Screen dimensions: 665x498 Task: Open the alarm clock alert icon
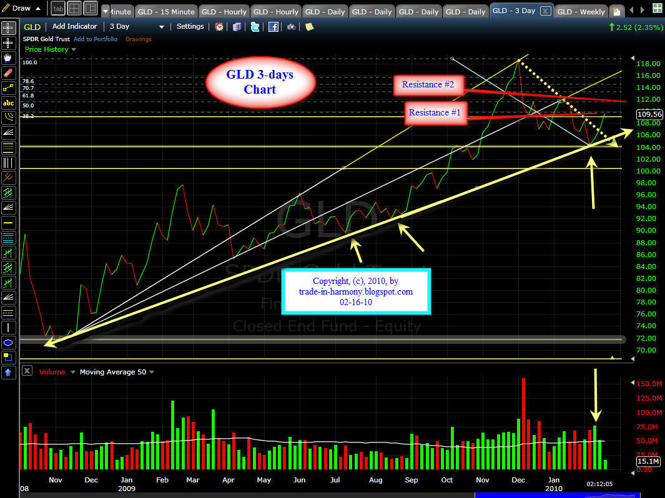[x=219, y=27]
